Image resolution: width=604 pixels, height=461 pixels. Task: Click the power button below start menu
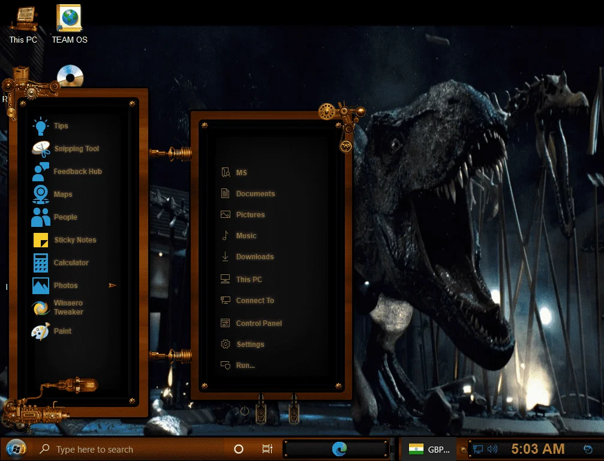245,411
